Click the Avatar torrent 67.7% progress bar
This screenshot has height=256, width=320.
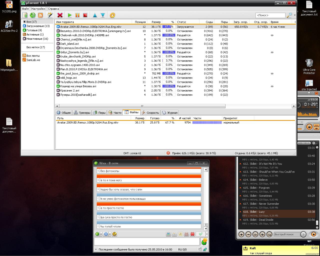click(x=168, y=26)
